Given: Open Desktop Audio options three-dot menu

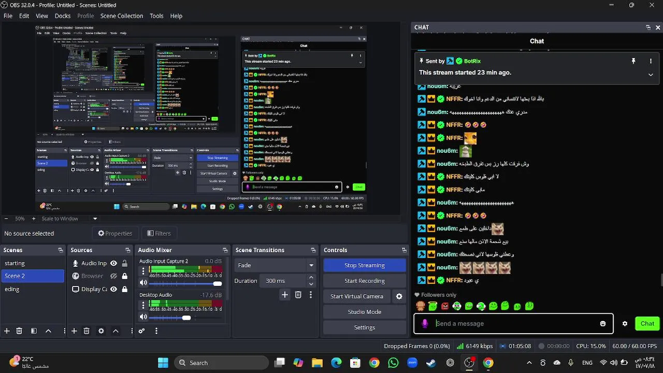Looking at the screenshot, I should pos(143,305).
